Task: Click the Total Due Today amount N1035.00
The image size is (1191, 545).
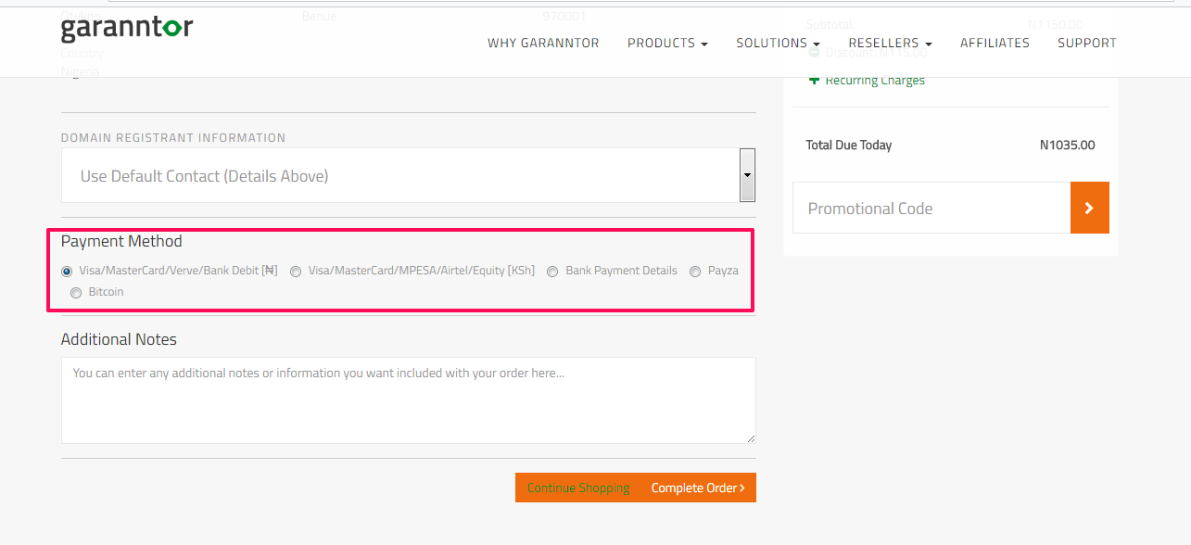Action: (x=1067, y=146)
